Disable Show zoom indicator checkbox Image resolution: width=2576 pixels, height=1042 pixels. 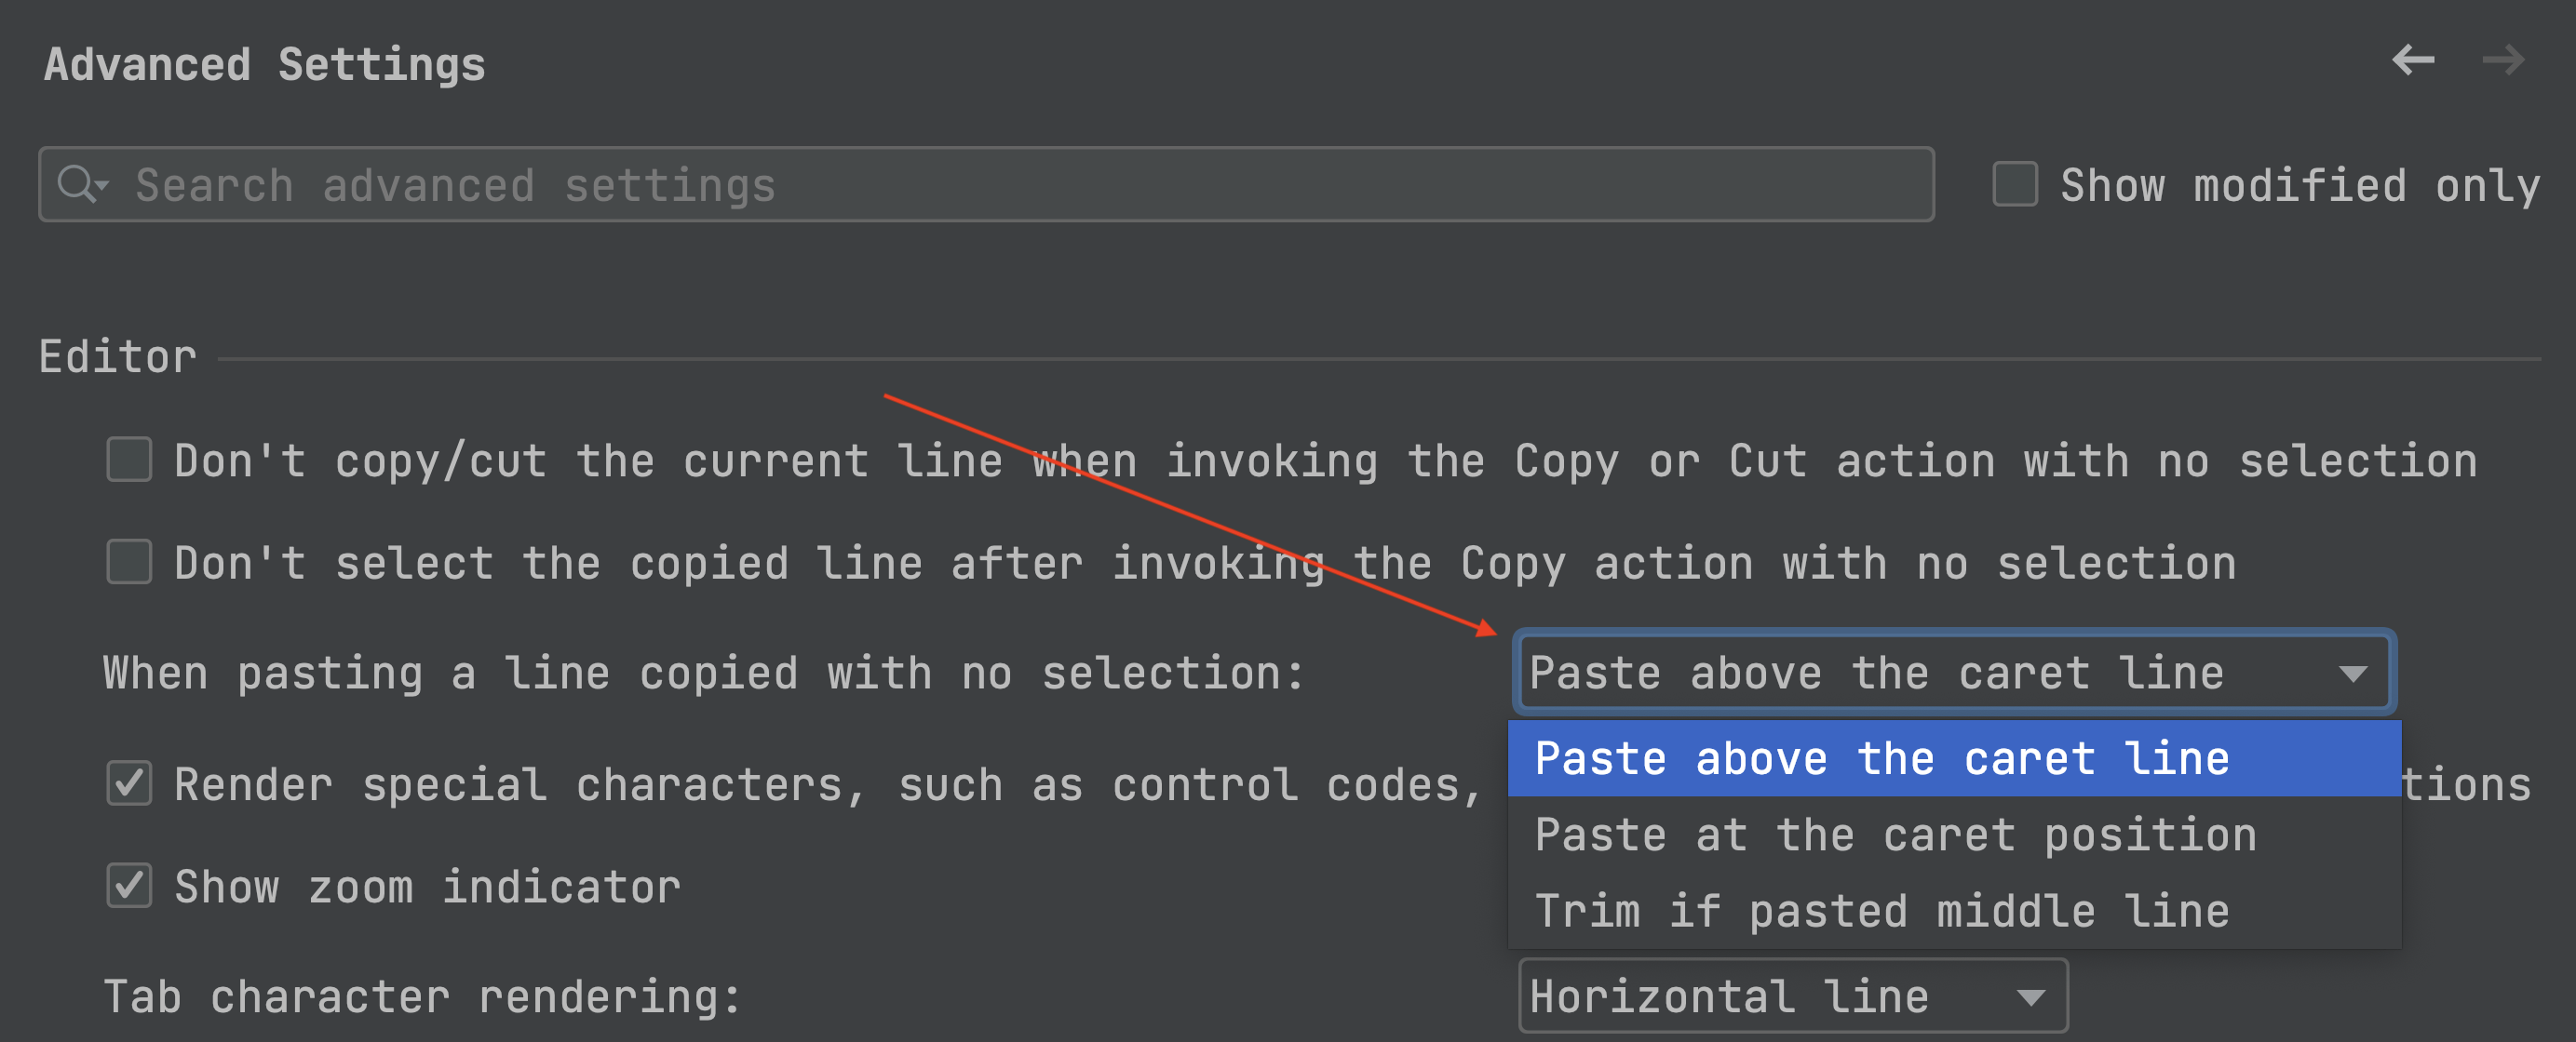tap(129, 886)
